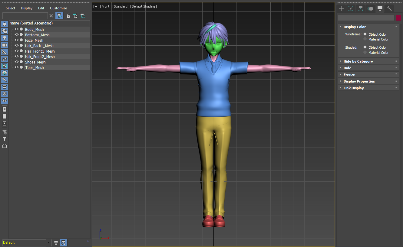The width and height of the screenshot is (403, 247).
Task: Open the Default workspace dropdown arrow
Action: coord(48,243)
